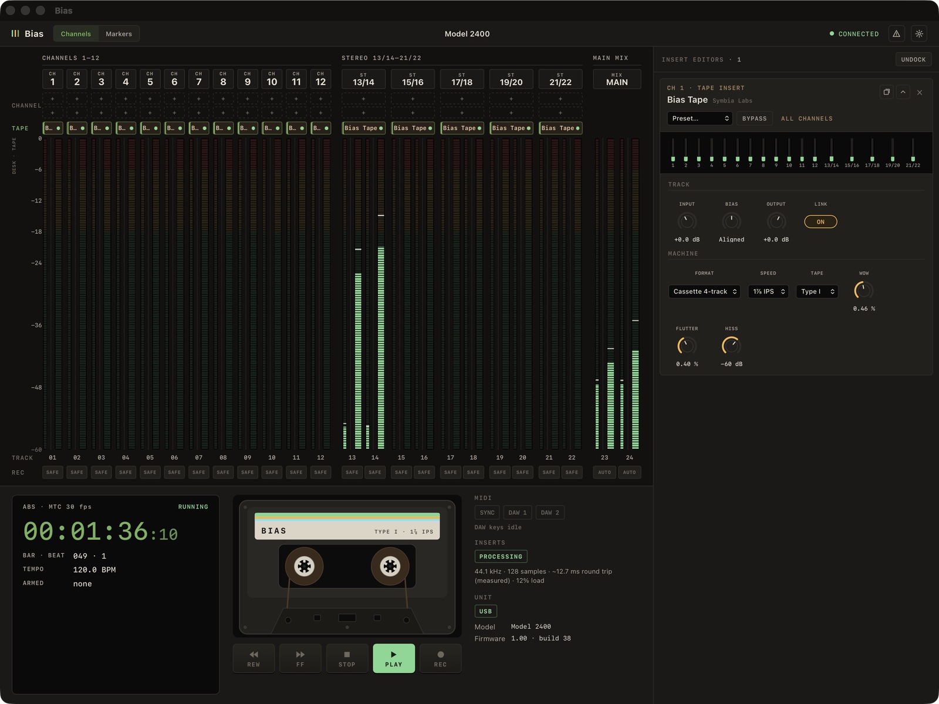The image size is (939, 704).
Task: Fast forward with the FF button
Action: pos(300,658)
